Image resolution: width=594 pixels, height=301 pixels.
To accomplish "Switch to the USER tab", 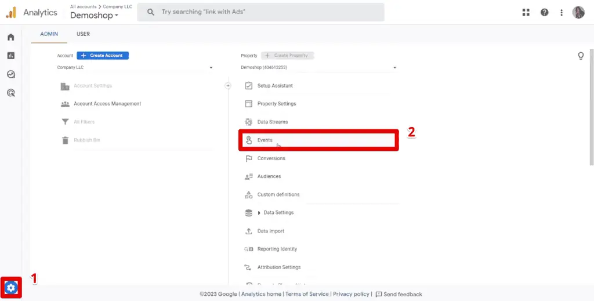I will (x=83, y=34).
